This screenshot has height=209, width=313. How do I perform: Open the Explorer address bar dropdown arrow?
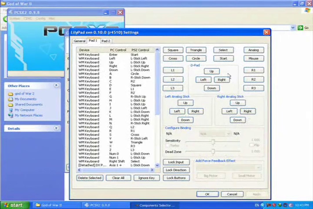[293, 28]
